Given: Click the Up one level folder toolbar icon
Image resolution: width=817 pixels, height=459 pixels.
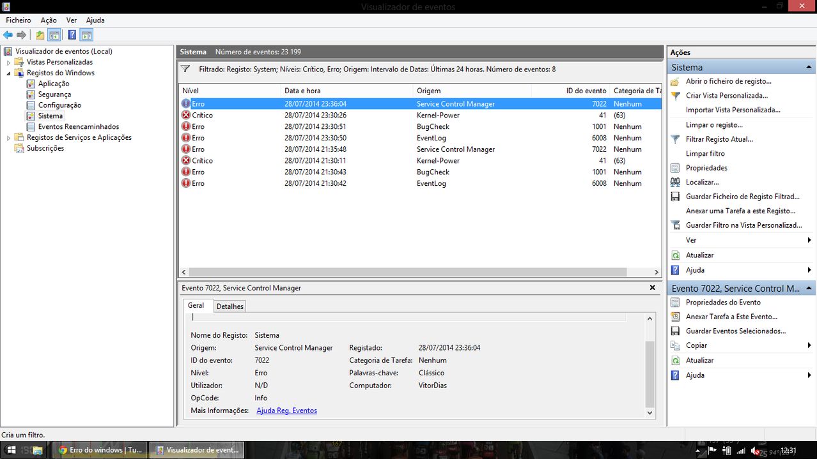Looking at the screenshot, I should [40, 35].
